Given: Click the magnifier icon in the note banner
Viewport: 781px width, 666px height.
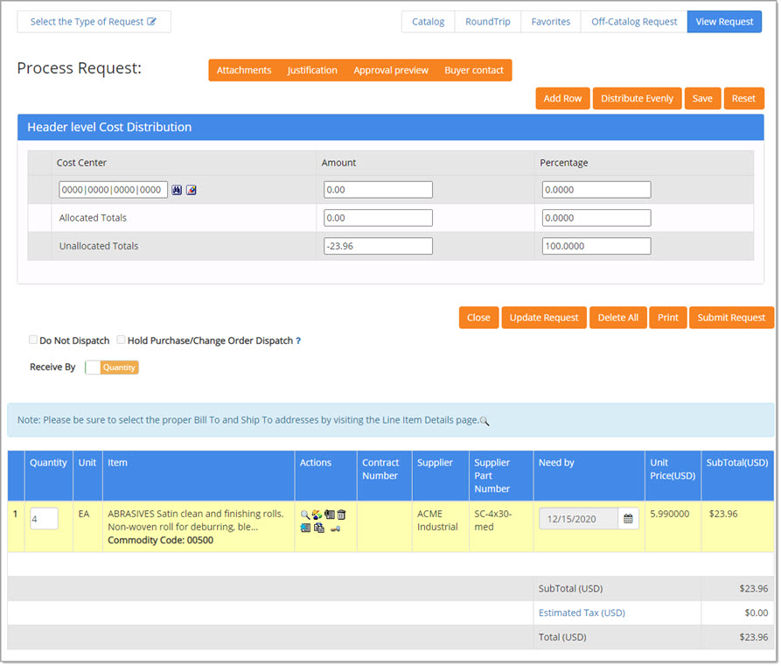Looking at the screenshot, I should click(485, 421).
